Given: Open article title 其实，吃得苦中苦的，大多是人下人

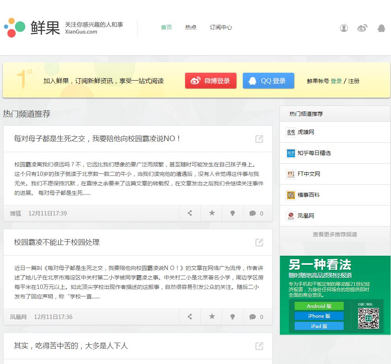Looking at the screenshot, I should click(71, 346).
